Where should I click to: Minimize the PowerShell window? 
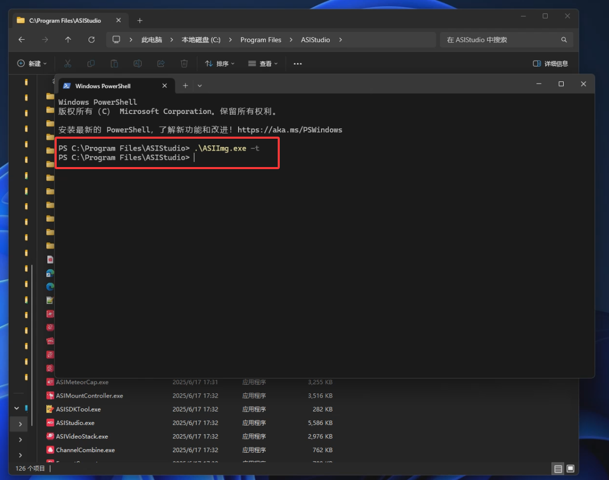tap(539, 84)
